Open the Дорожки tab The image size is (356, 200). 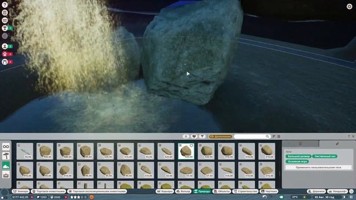click(x=317, y=191)
